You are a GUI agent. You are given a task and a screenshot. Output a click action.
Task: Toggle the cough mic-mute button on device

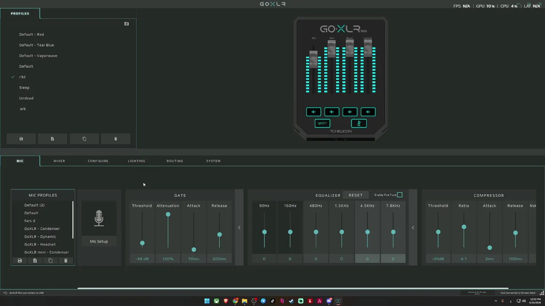click(359, 123)
